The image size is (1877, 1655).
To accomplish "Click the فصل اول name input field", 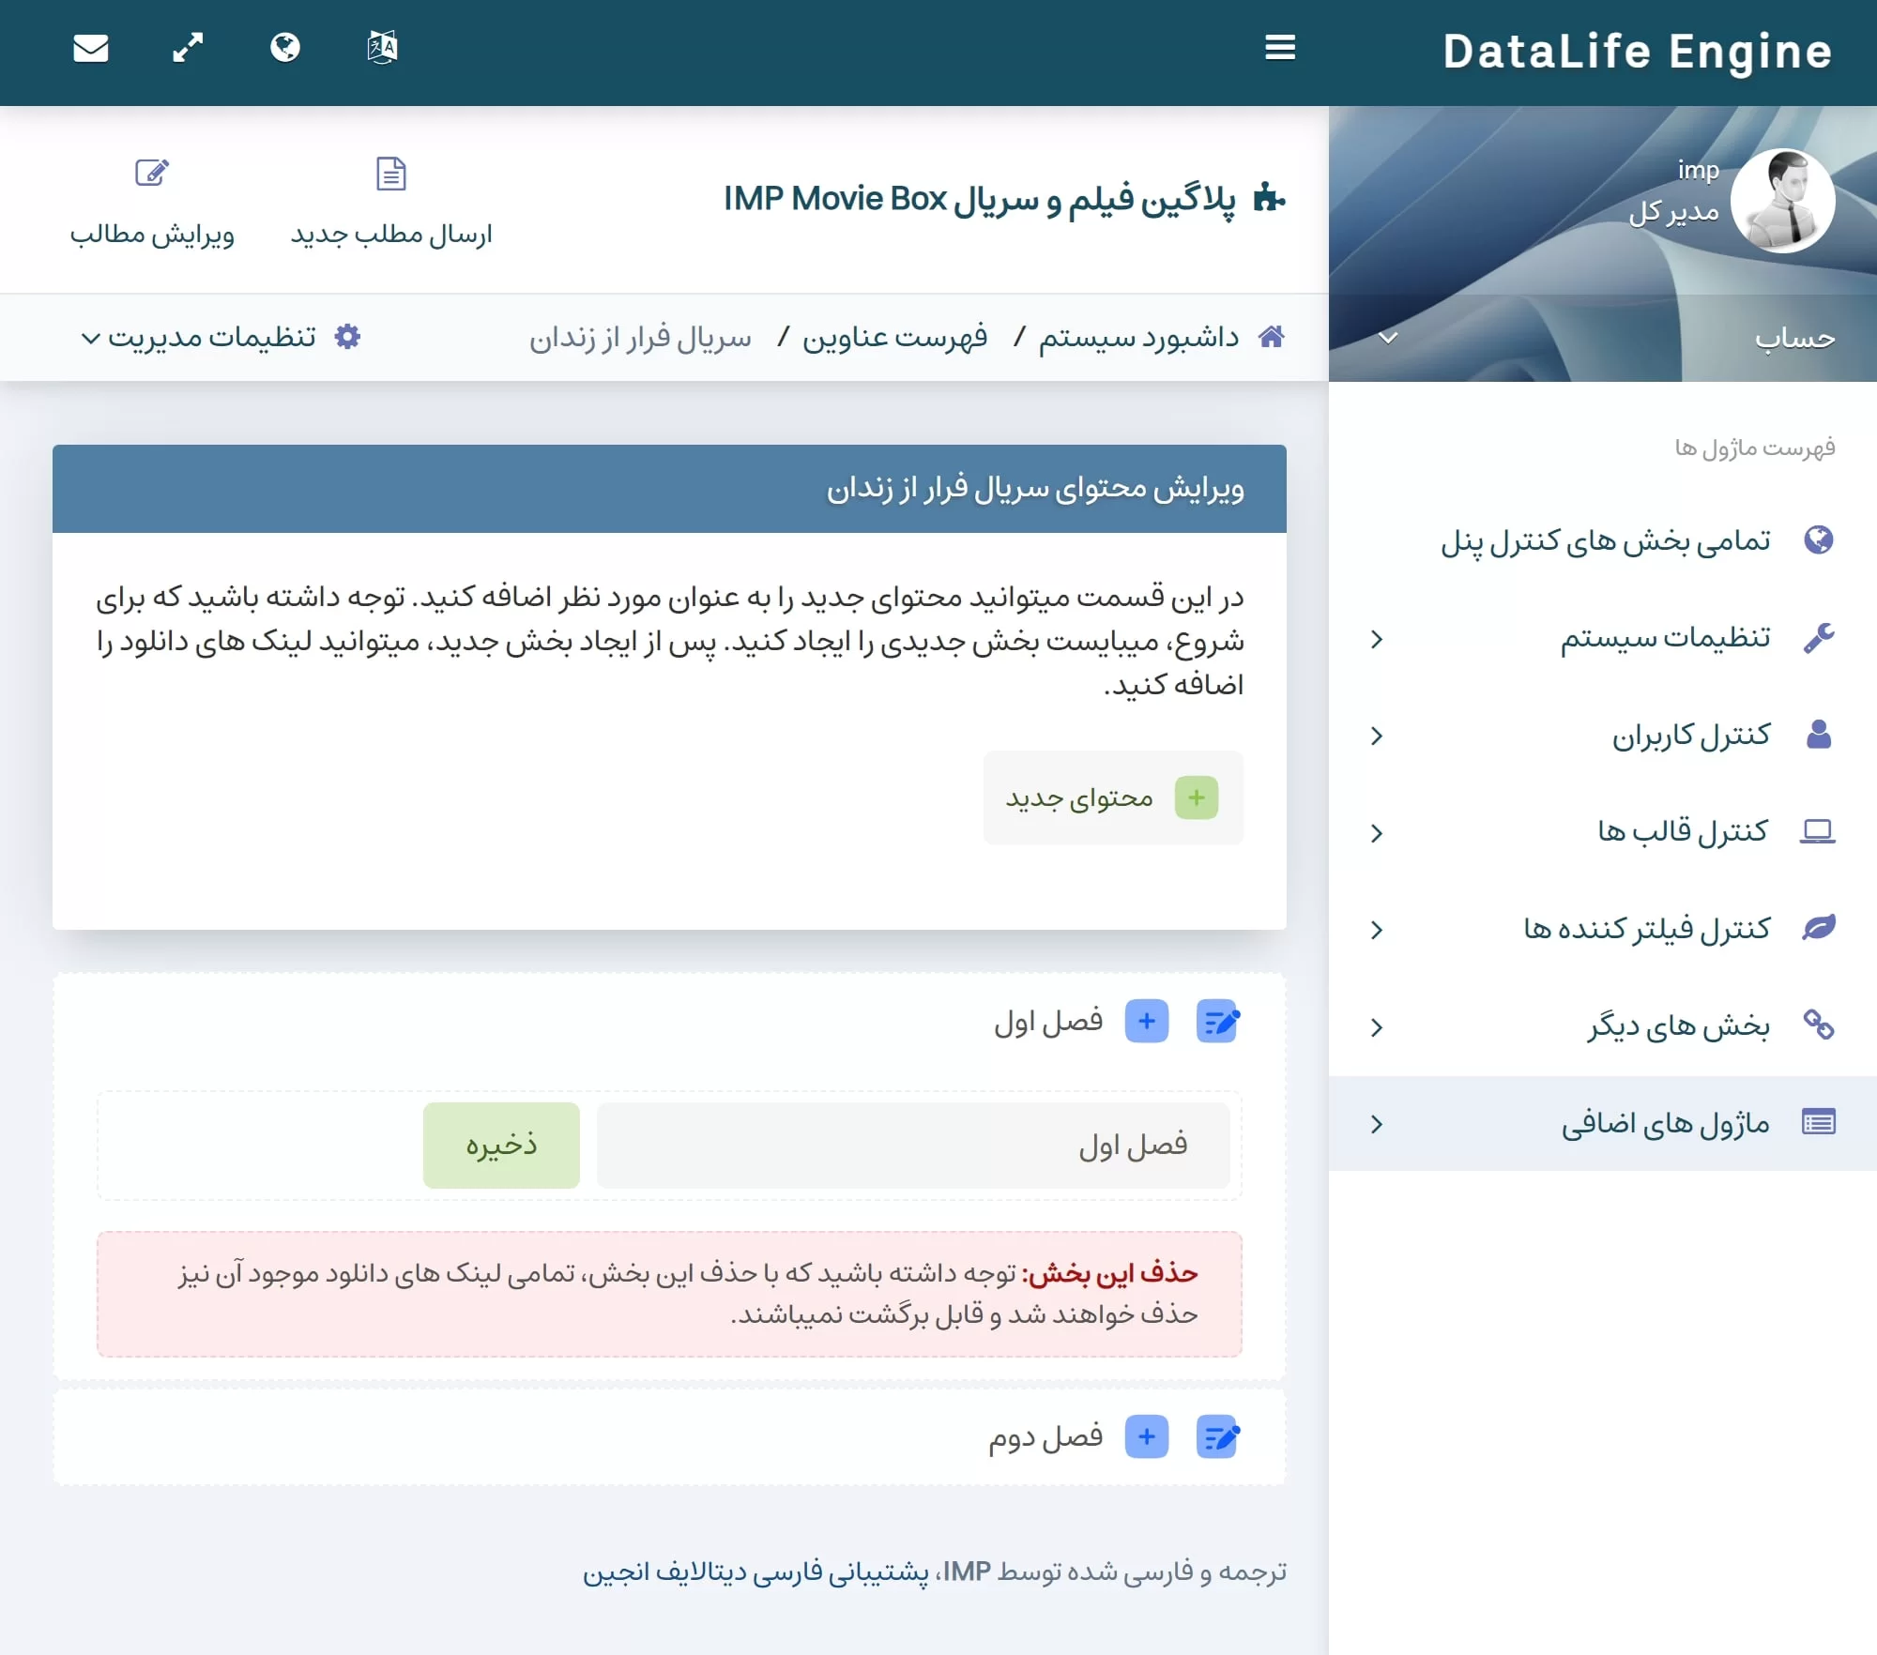I will pos(912,1145).
